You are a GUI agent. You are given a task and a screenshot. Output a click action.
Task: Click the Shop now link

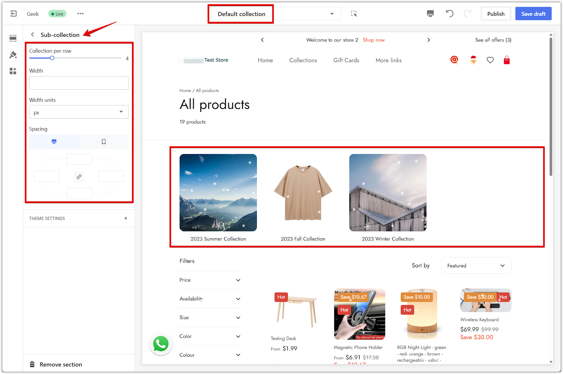click(x=374, y=40)
